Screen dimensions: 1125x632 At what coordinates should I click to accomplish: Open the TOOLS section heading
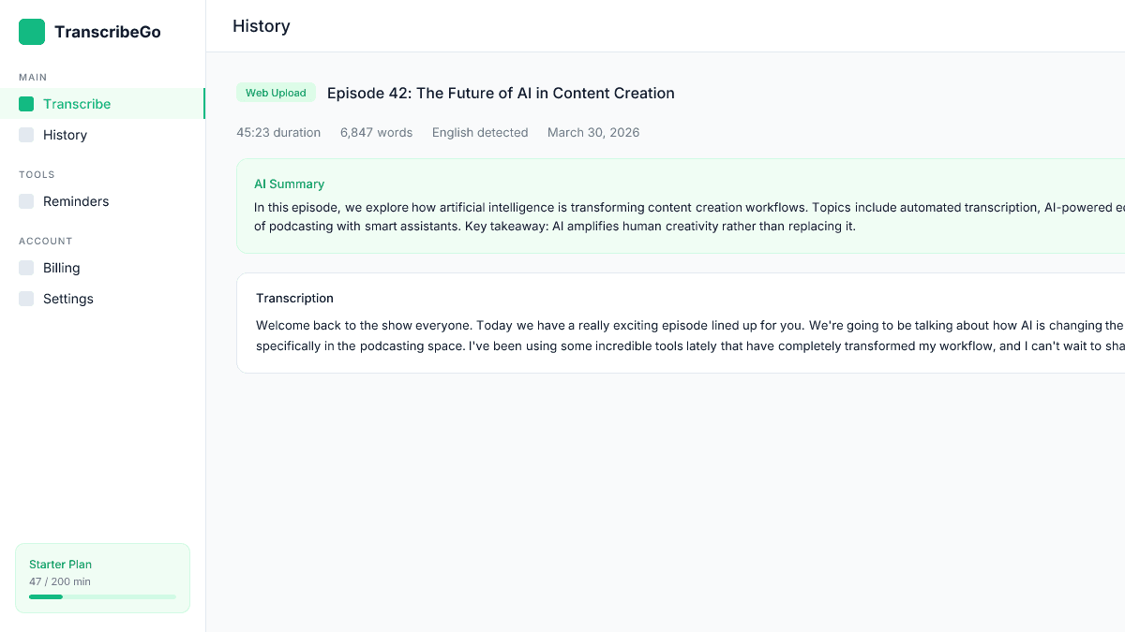[x=36, y=174]
